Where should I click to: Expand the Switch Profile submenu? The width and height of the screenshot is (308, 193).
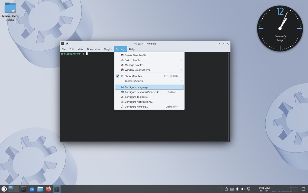point(149,60)
